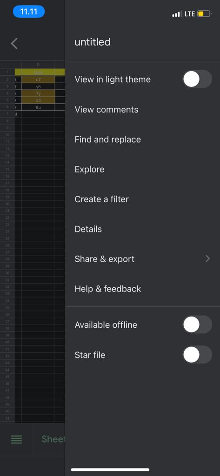Image resolution: width=220 pixels, height=476 pixels.
Task: Expand Share & export chevron arrow
Action: (x=207, y=258)
